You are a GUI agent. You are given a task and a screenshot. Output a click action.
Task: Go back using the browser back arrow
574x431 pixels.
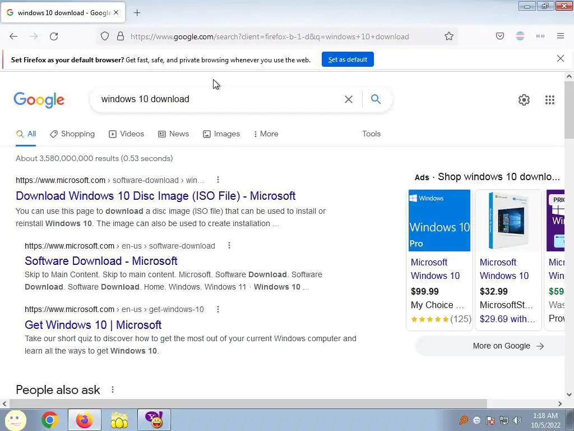tap(13, 36)
